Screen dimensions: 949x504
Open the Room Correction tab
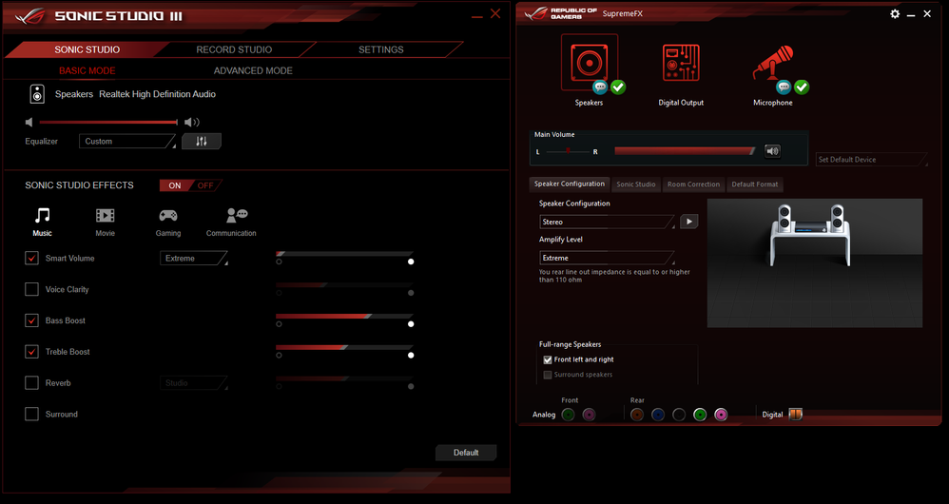pyautogui.click(x=693, y=184)
